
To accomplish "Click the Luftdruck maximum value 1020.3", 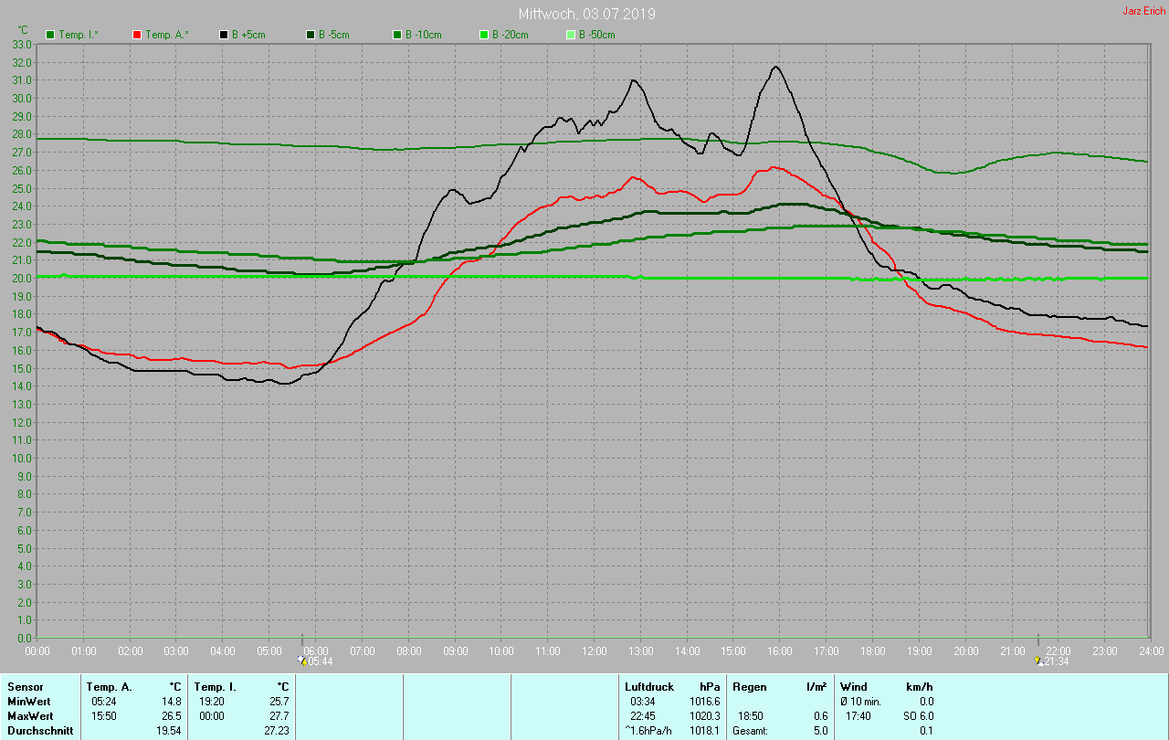I will click(x=705, y=715).
